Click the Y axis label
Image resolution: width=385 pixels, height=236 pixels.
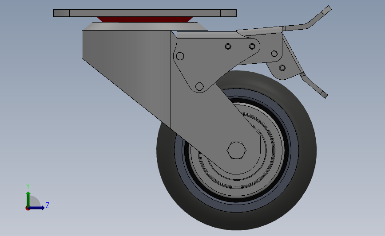coord(28,186)
